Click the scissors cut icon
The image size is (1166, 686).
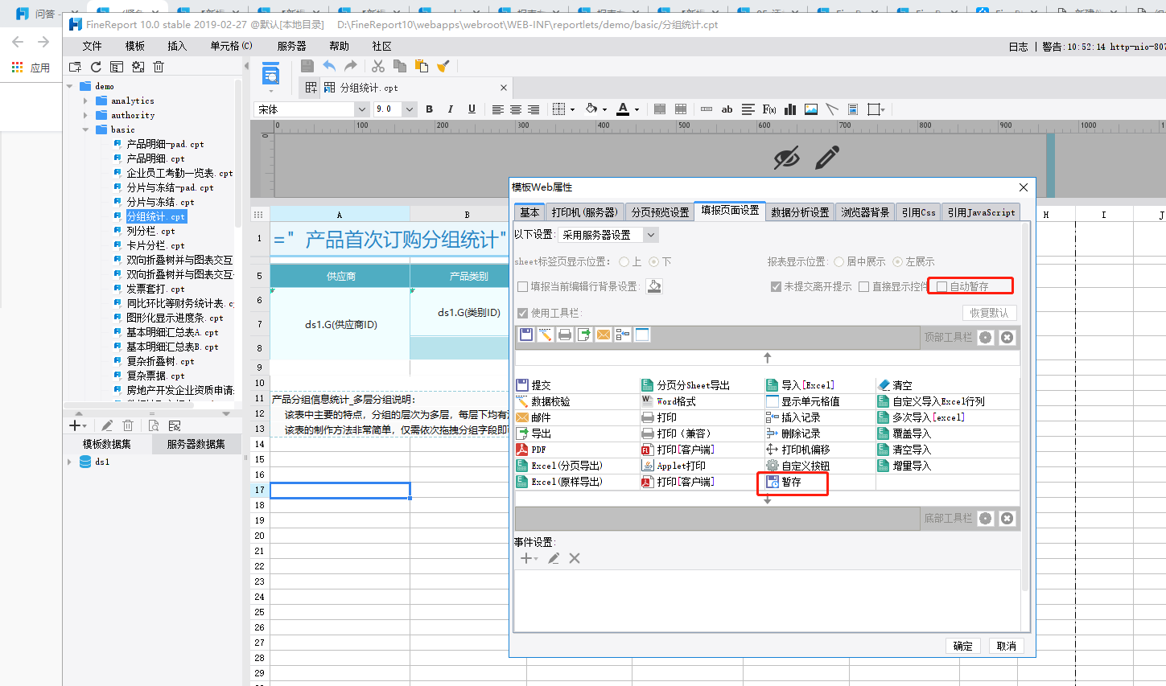[x=378, y=66]
